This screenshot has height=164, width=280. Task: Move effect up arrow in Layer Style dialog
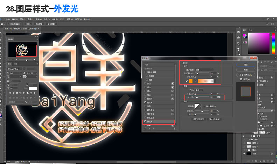[150, 129]
